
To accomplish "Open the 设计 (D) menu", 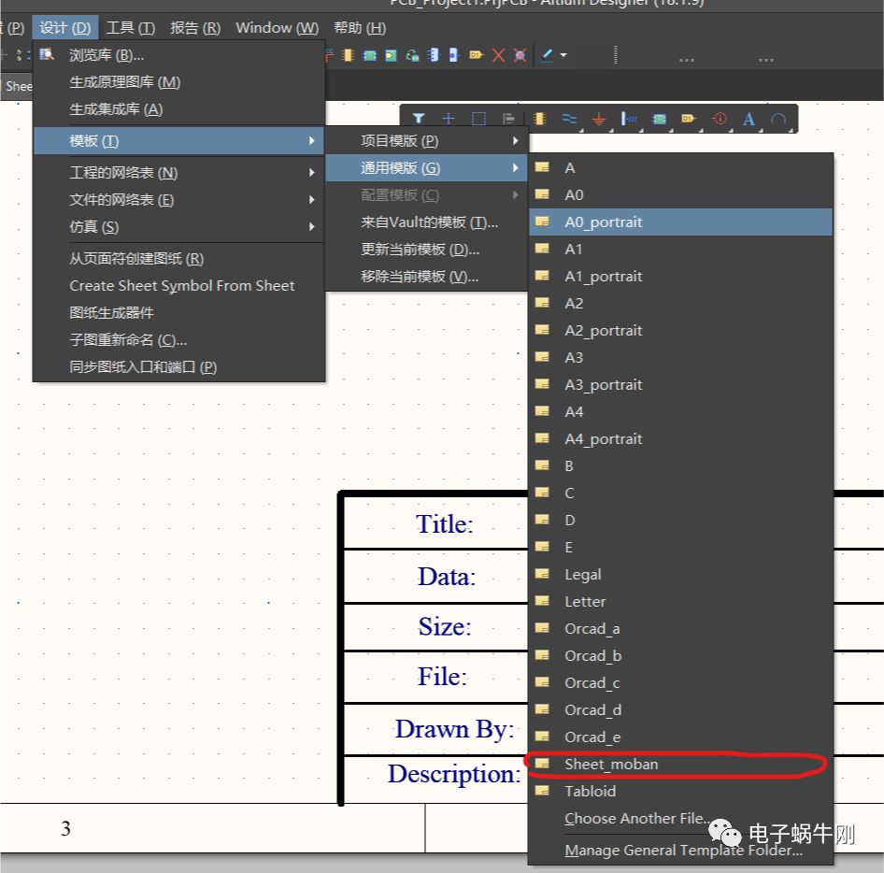I will click(65, 28).
